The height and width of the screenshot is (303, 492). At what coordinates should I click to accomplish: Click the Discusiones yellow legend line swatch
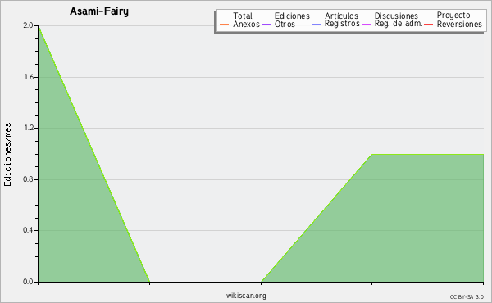[x=367, y=16]
